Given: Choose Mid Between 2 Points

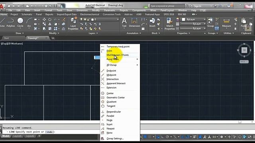Looking at the screenshot, I should [120, 55].
